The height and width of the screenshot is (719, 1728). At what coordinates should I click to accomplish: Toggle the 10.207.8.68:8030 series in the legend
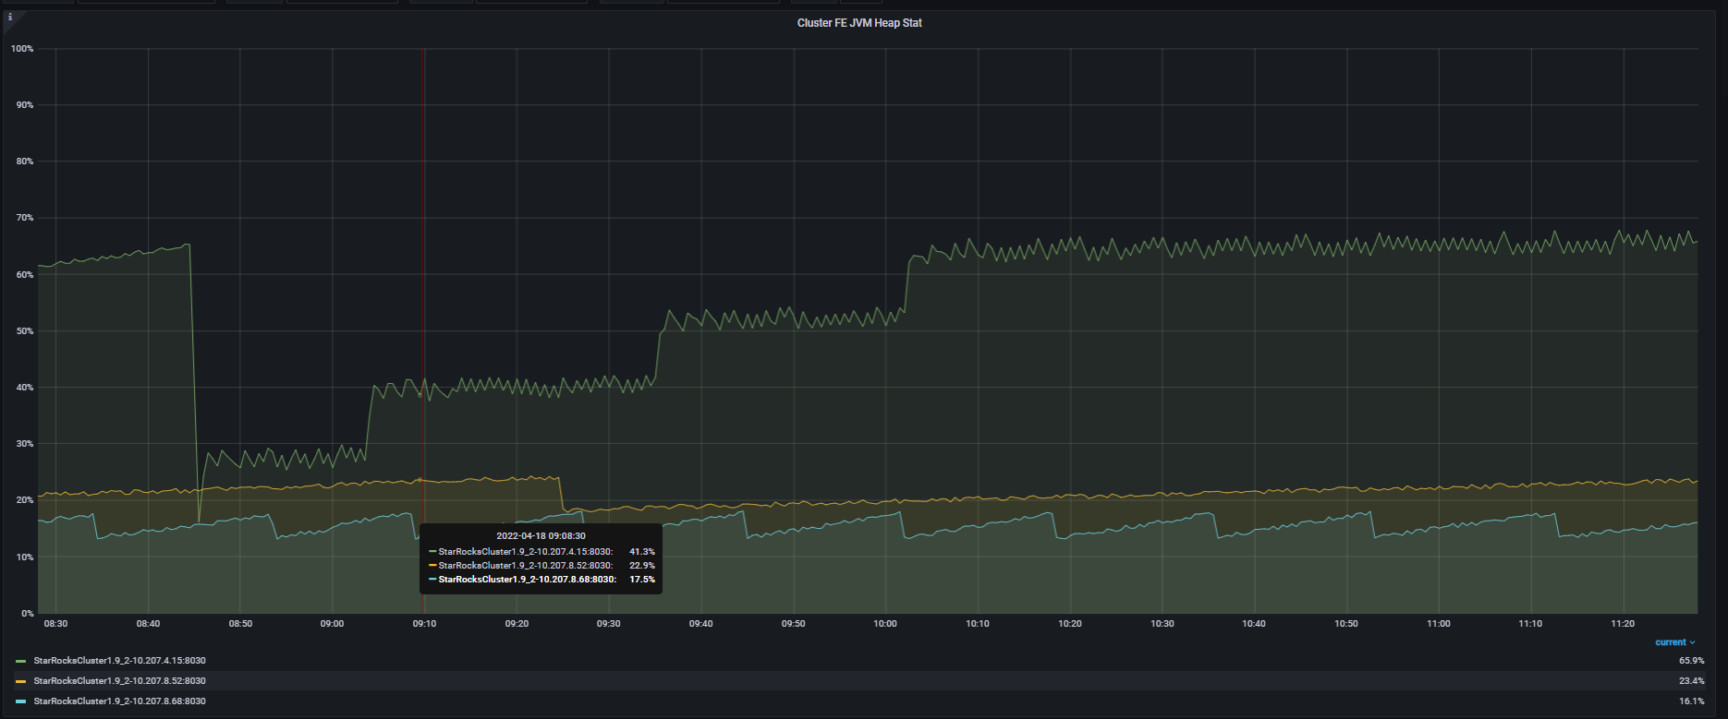(120, 701)
